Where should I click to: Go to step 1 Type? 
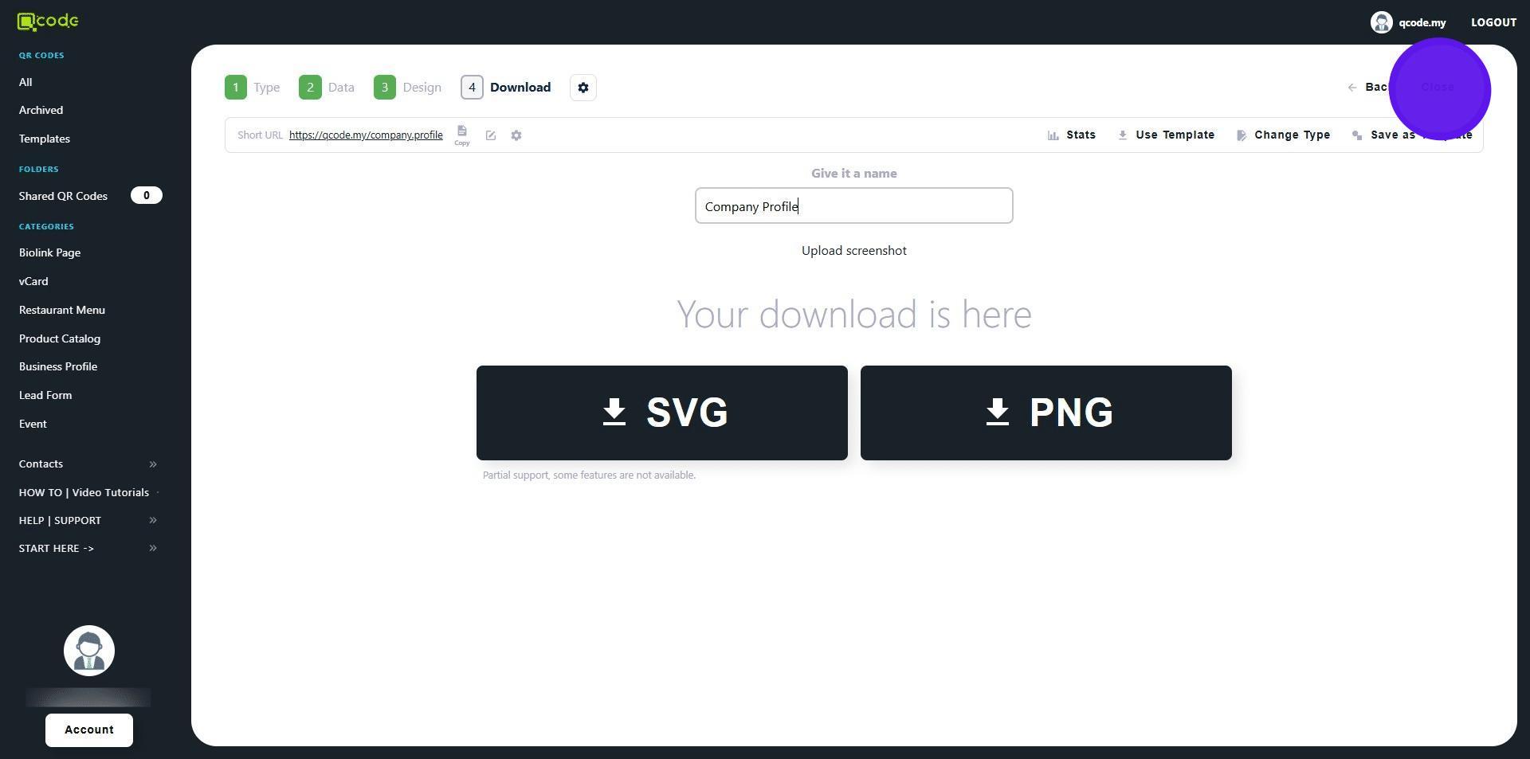pos(252,88)
